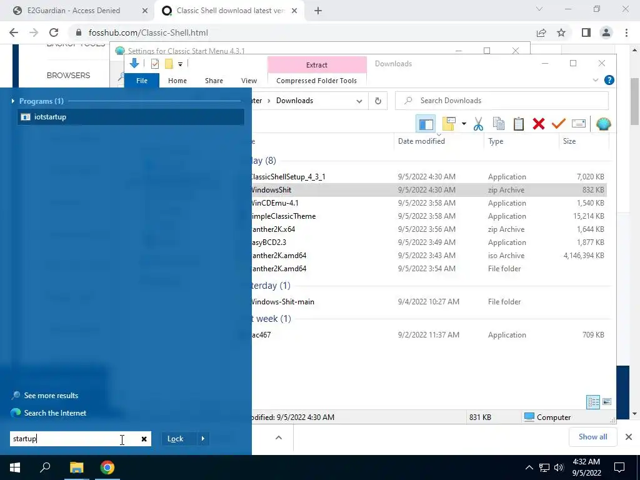Open the network tray icon
Screen dimensions: 640x480
tap(544, 467)
